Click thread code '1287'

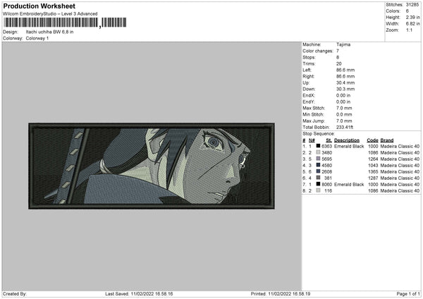pyautogui.click(x=373, y=178)
